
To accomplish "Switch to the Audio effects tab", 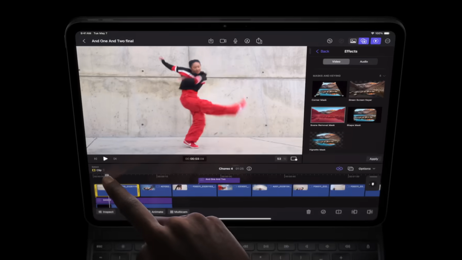I will point(363,61).
